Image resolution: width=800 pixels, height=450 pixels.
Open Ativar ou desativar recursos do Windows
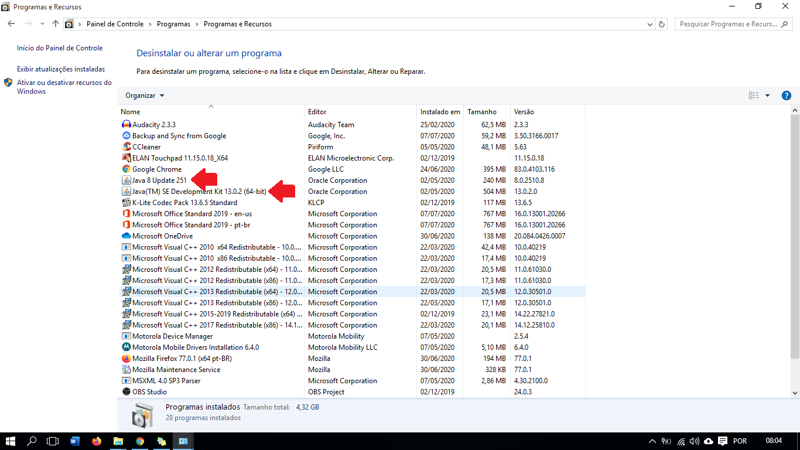click(x=64, y=87)
